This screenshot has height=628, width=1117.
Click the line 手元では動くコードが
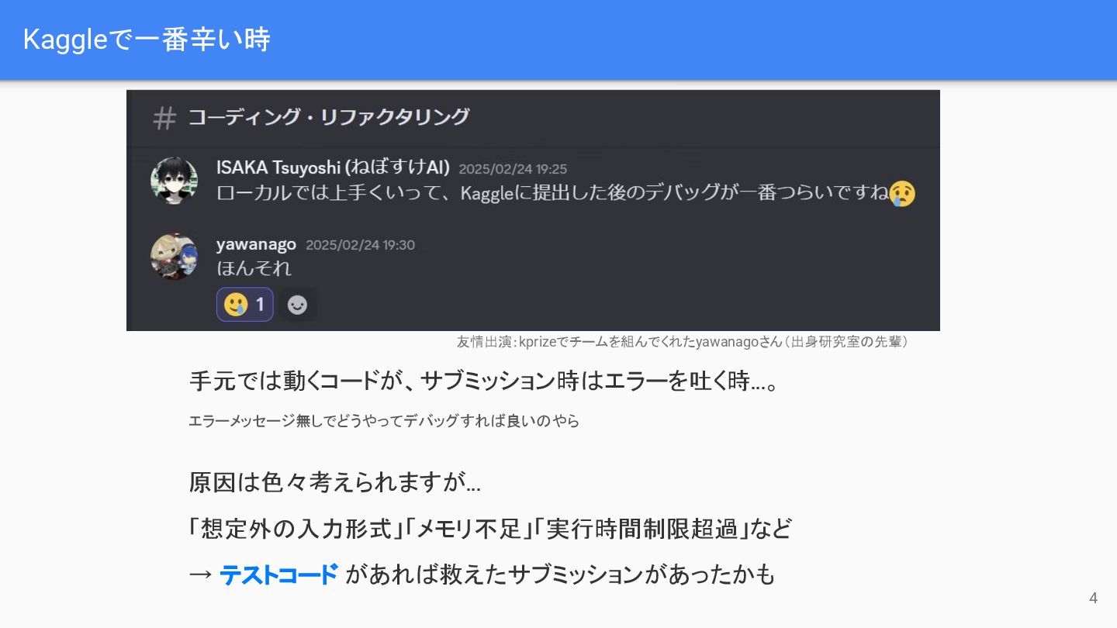tap(484, 381)
